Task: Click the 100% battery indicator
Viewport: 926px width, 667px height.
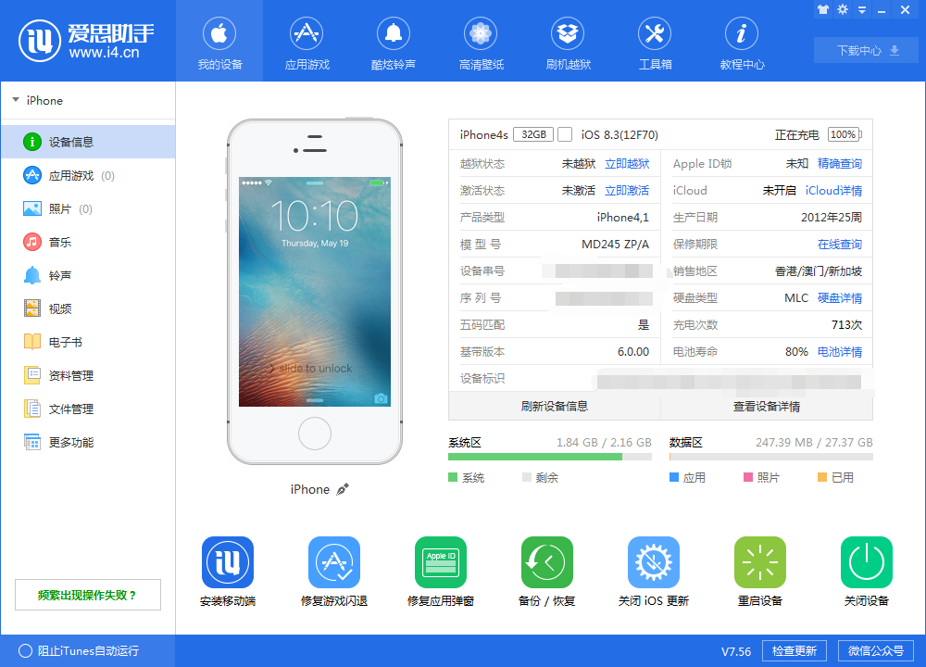Action: (x=845, y=134)
